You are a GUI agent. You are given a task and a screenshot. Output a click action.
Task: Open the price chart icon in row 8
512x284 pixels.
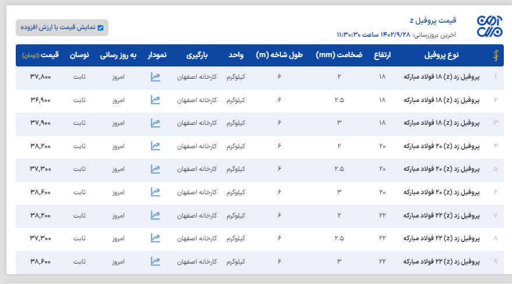click(x=155, y=238)
